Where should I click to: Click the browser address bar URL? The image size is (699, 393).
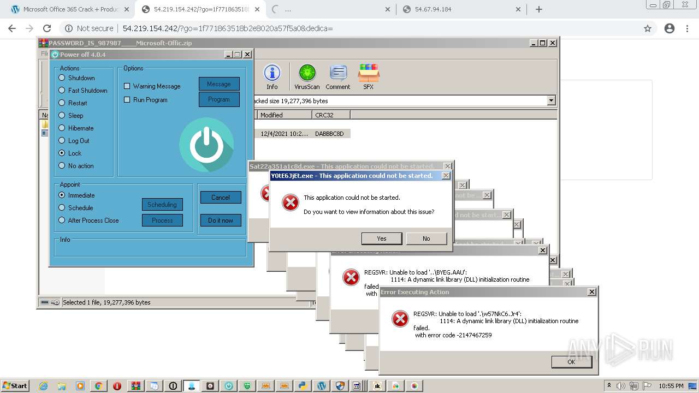click(227, 28)
